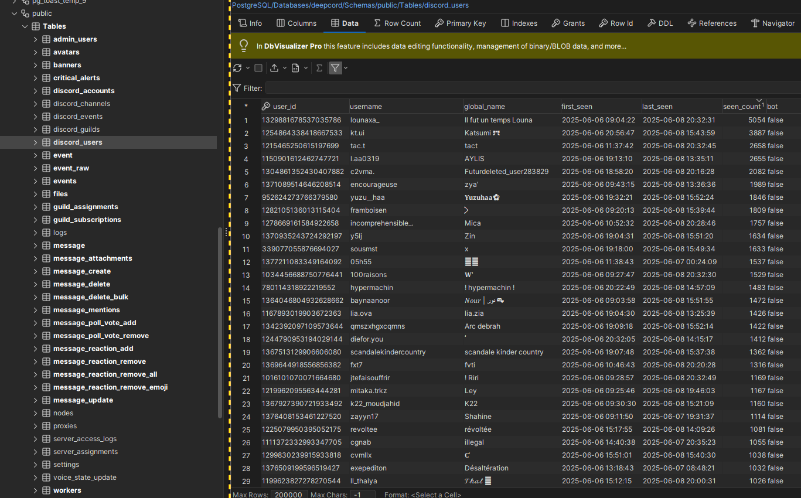The width and height of the screenshot is (801, 498).
Task: Sort by seen_count column header
Action: [741, 107]
